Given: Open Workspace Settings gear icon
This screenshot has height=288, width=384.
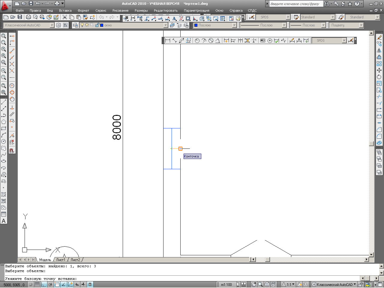Looking at the screenshot, I should tap(58, 25).
